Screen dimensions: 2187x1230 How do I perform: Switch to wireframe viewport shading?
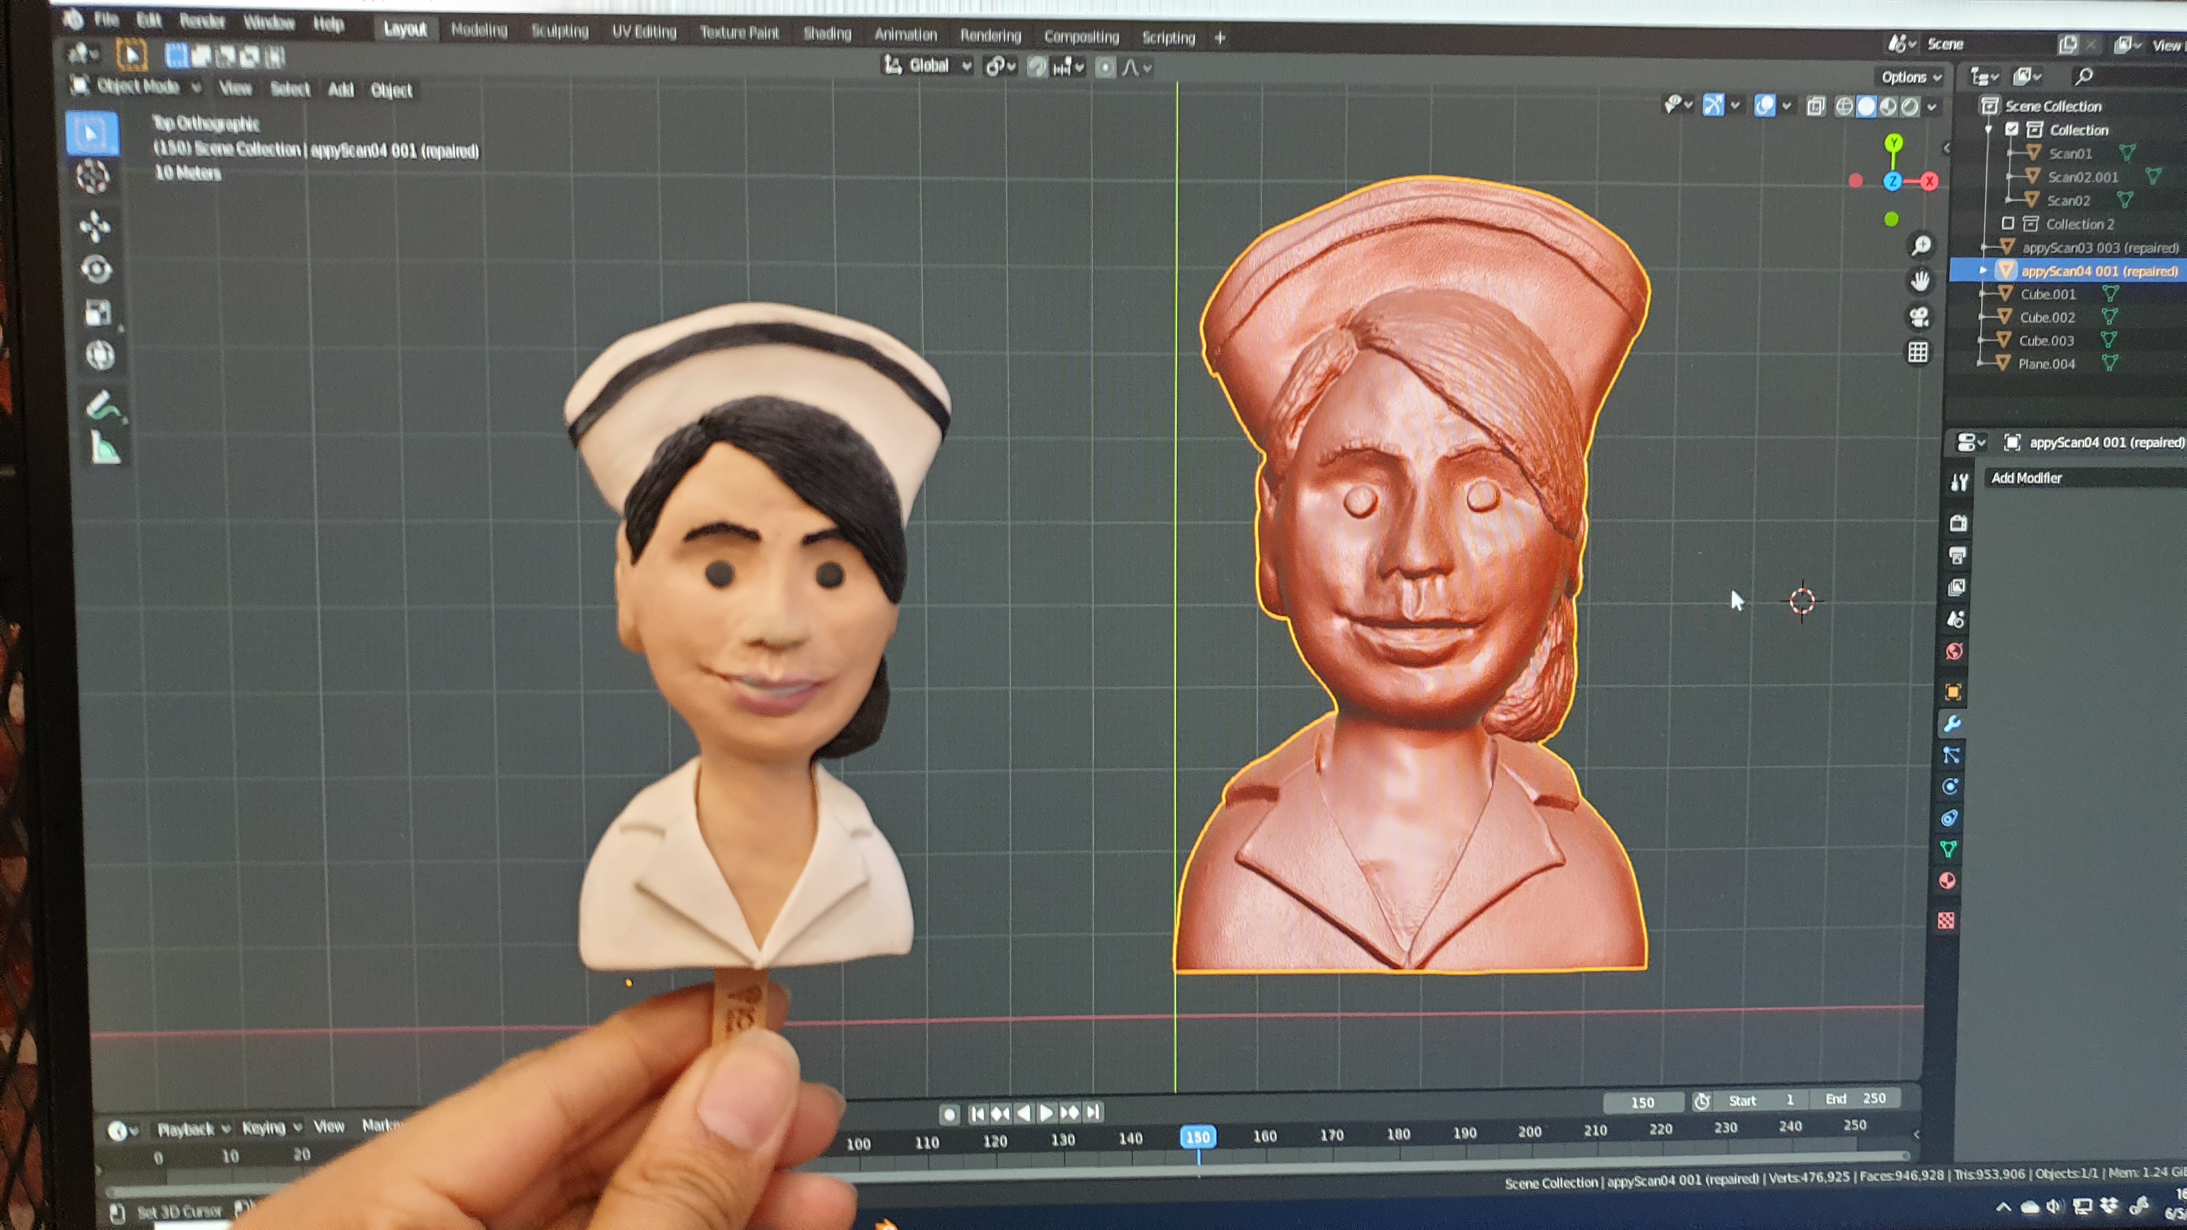pyautogui.click(x=1844, y=106)
